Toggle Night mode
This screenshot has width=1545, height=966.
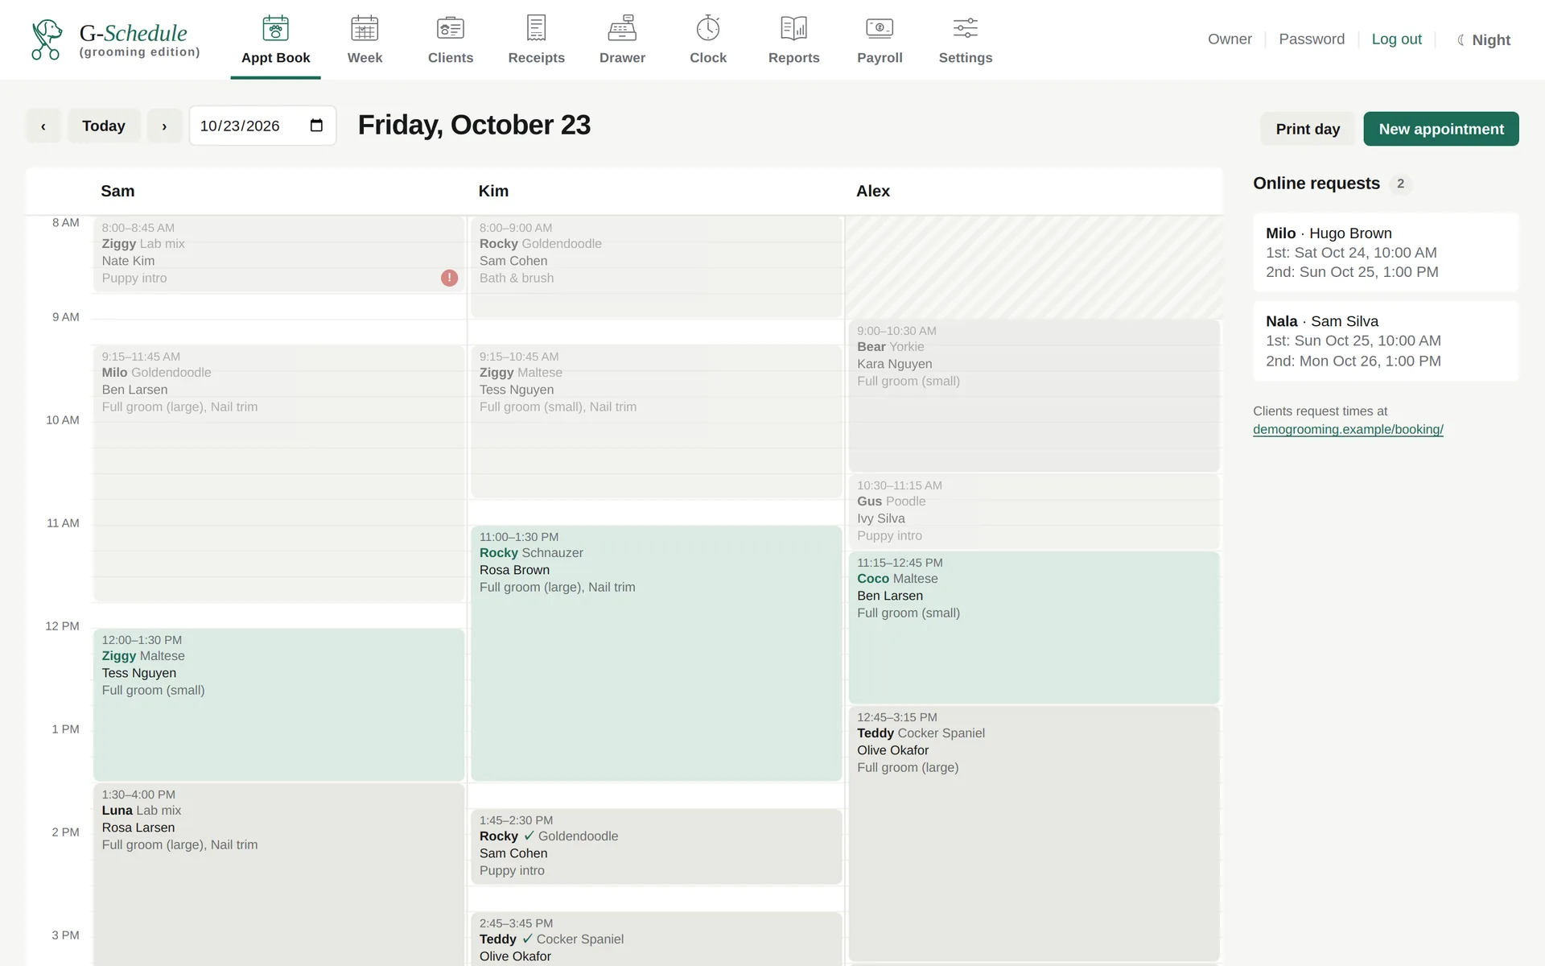[x=1484, y=39]
